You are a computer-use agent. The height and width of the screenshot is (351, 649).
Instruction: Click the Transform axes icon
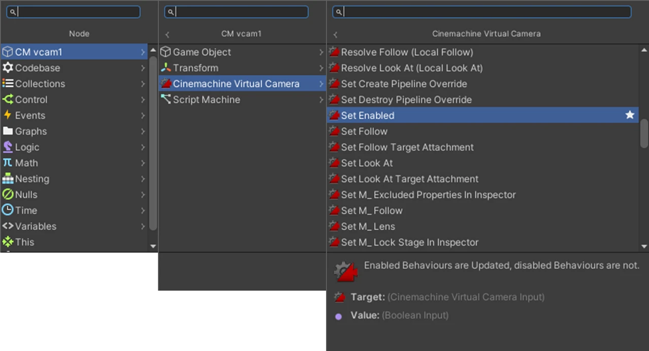166,67
